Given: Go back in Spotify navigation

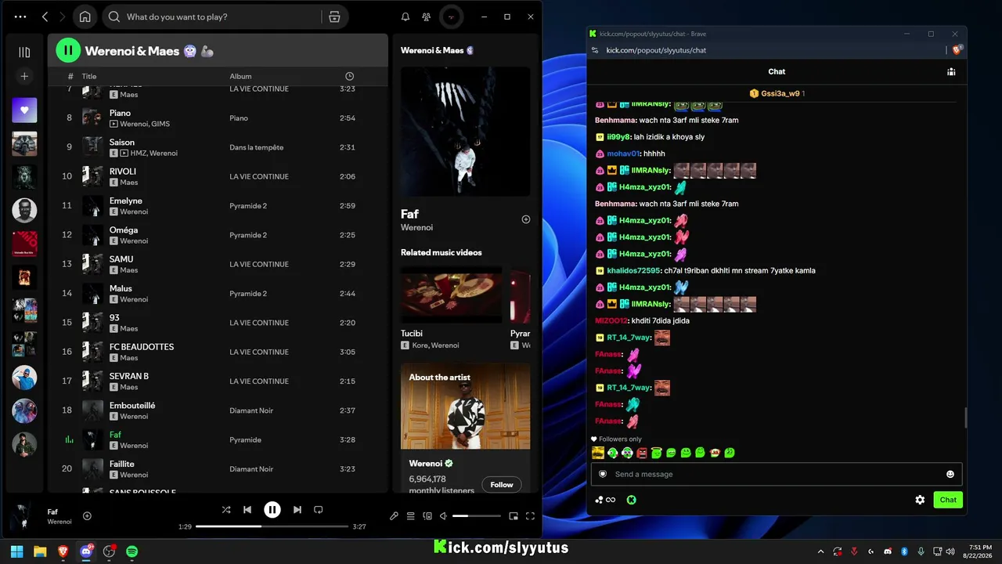Looking at the screenshot, I should [x=45, y=16].
